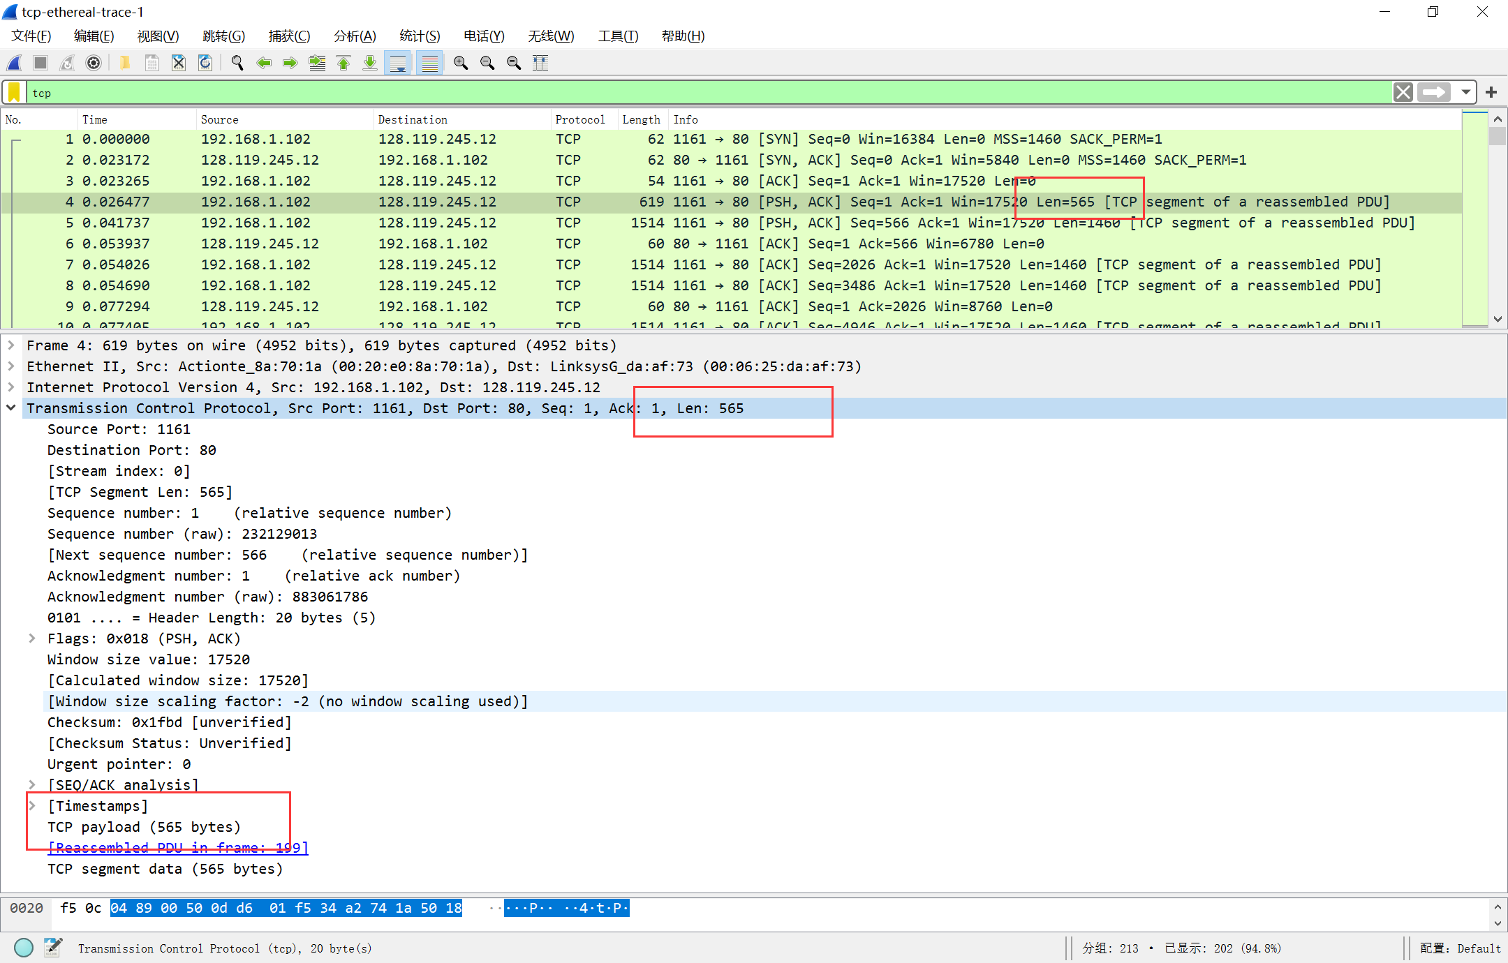Image resolution: width=1508 pixels, height=963 pixels.
Task: Click the resize columns icon
Action: (x=540, y=63)
